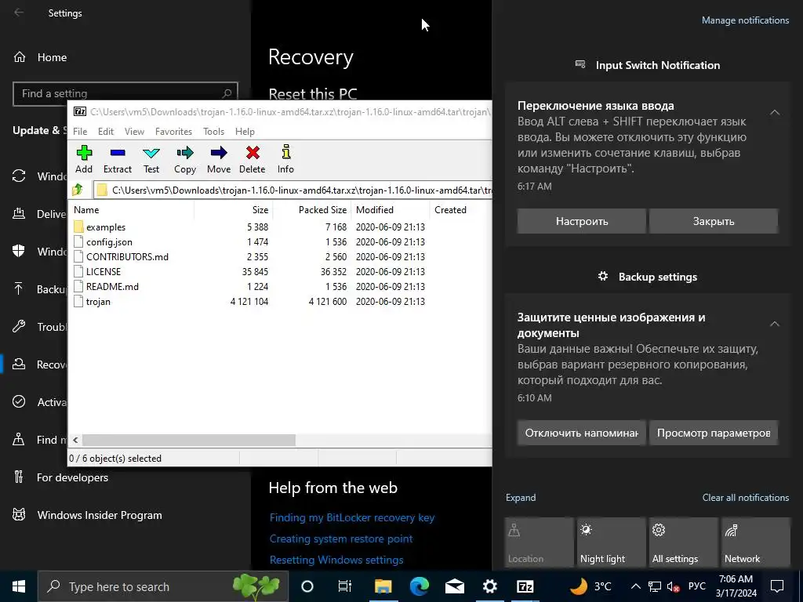Click the Home icon in Settings
803x602 pixels.
20,57
